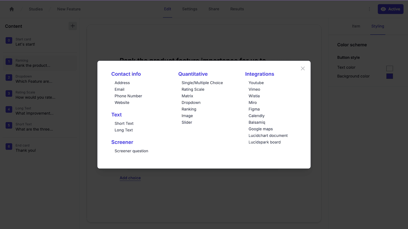Select the Rating Scale item in Content
408x229 pixels.
35,95
